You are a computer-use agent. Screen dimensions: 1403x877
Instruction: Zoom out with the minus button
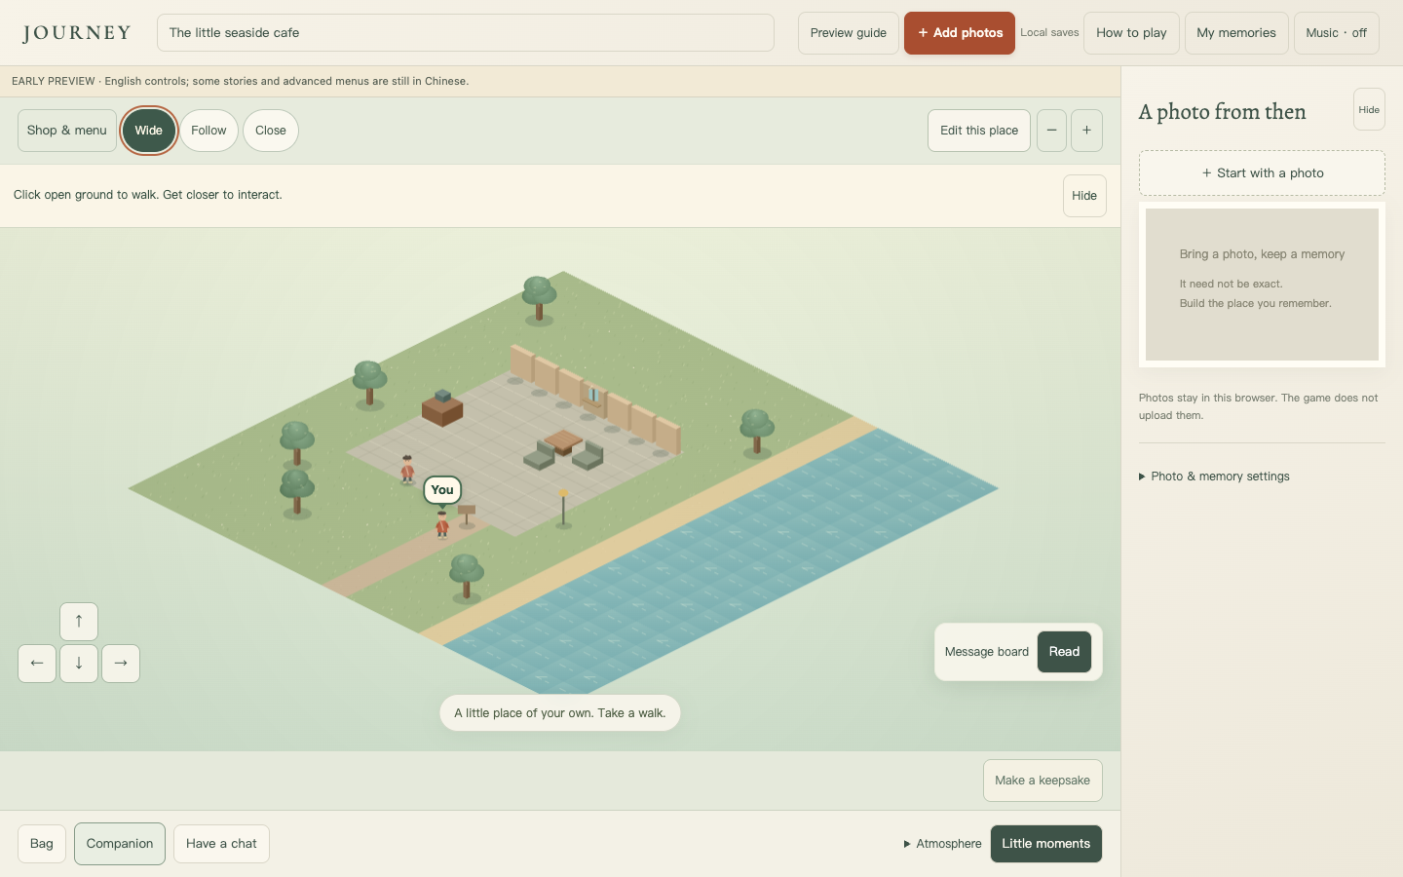click(x=1051, y=131)
